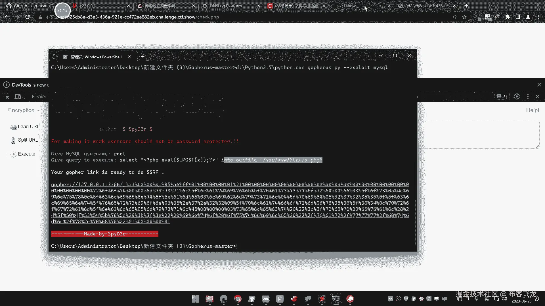The image size is (545, 306).
Task: Click the HackBar Split URL button
Action: 24,140
